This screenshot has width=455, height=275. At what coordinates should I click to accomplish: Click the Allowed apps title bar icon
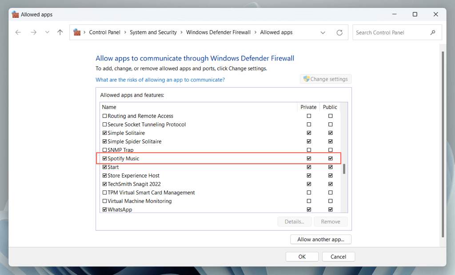15,14
